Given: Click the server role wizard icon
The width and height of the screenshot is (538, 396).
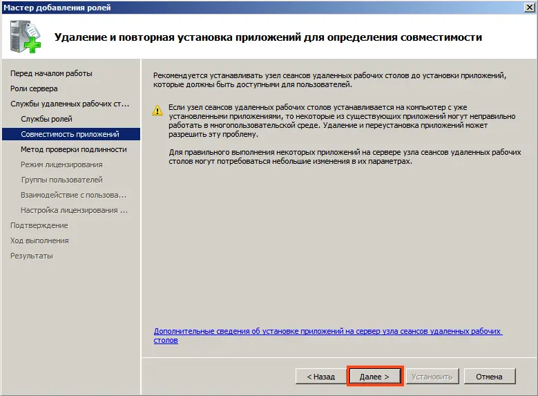Looking at the screenshot, I should pyautogui.click(x=26, y=37).
